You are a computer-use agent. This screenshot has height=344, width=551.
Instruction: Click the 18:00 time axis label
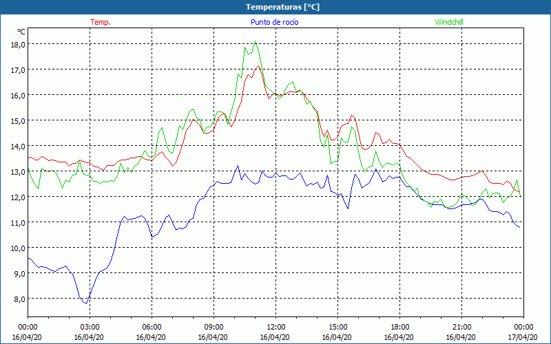coord(400,327)
